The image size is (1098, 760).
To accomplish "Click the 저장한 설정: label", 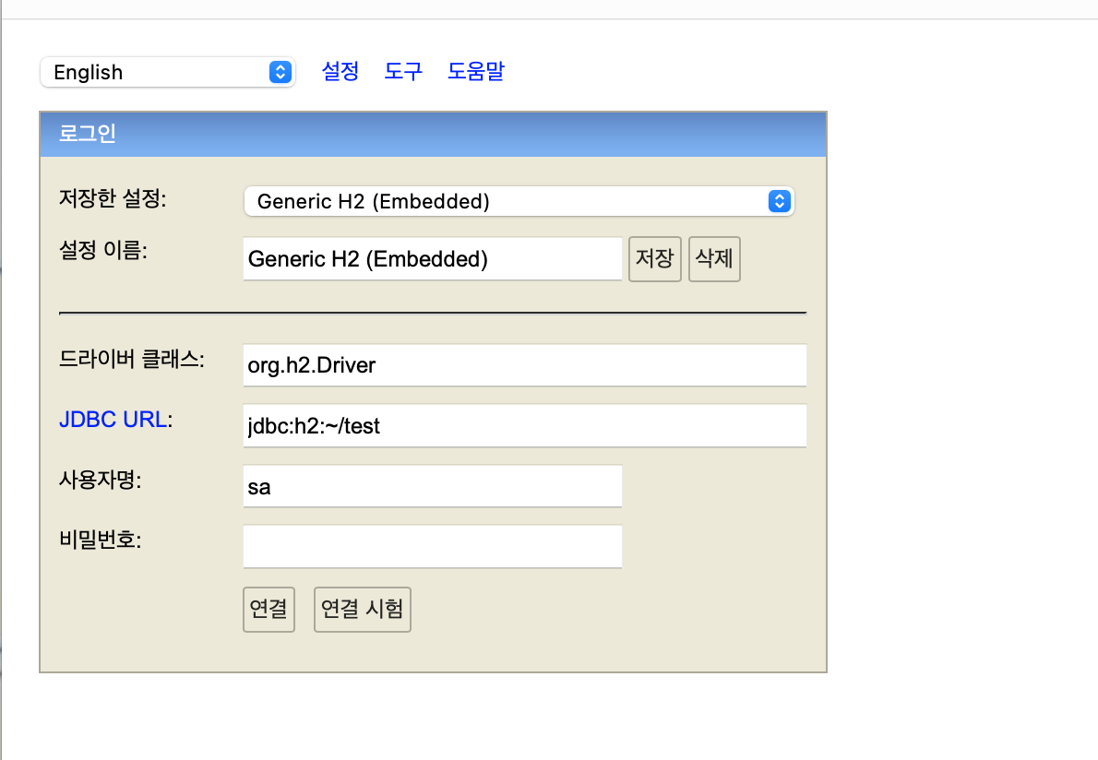I will 113,198.
